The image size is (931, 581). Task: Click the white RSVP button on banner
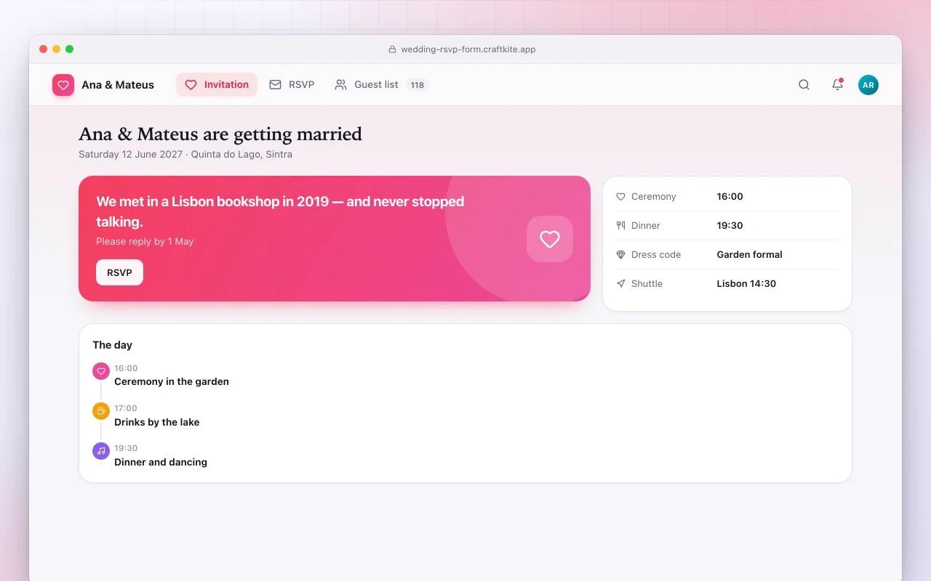(119, 272)
